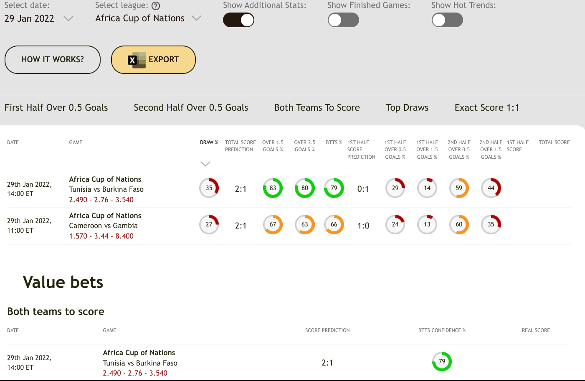Screen dimensions: 585x381
Task: Click Tunisia 1st half prediction 0:1
Action: pyautogui.click(x=363, y=189)
